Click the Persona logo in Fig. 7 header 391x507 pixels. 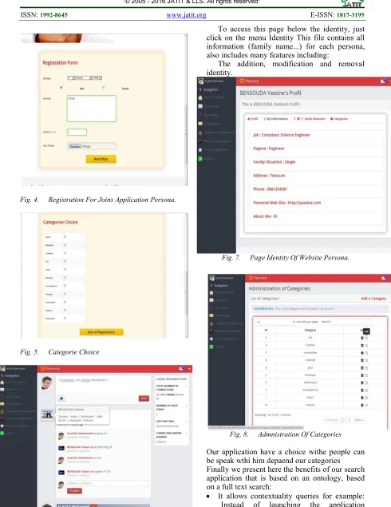[x=249, y=81]
